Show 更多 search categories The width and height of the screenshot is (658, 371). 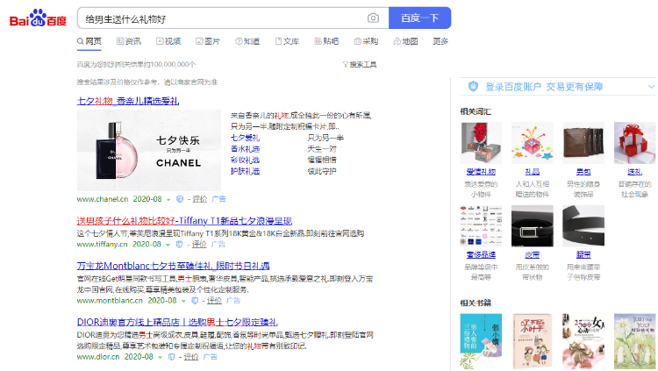tap(440, 41)
